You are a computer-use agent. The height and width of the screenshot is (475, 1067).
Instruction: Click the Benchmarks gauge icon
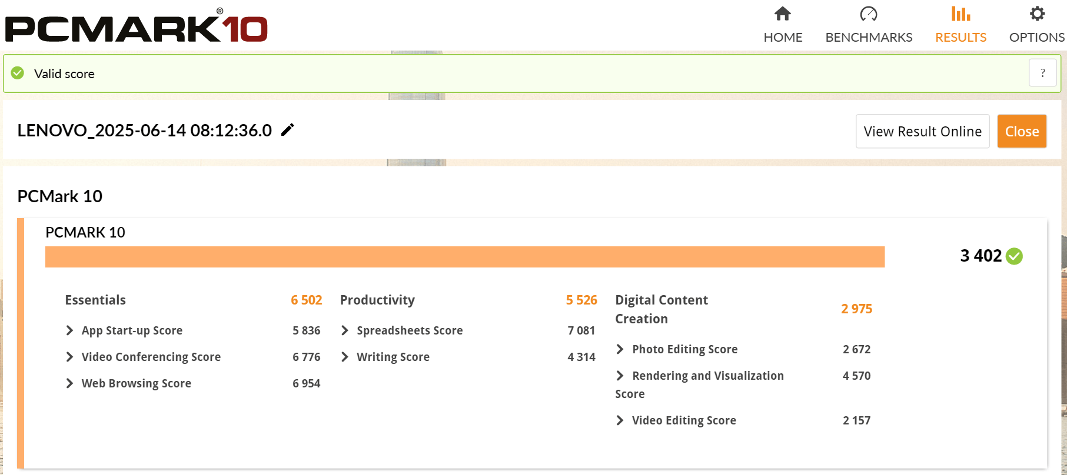coord(869,14)
